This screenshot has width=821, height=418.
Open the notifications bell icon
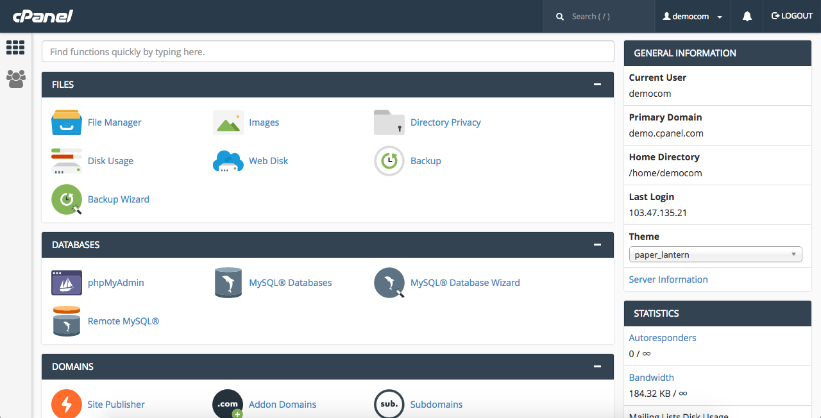[747, 17]
